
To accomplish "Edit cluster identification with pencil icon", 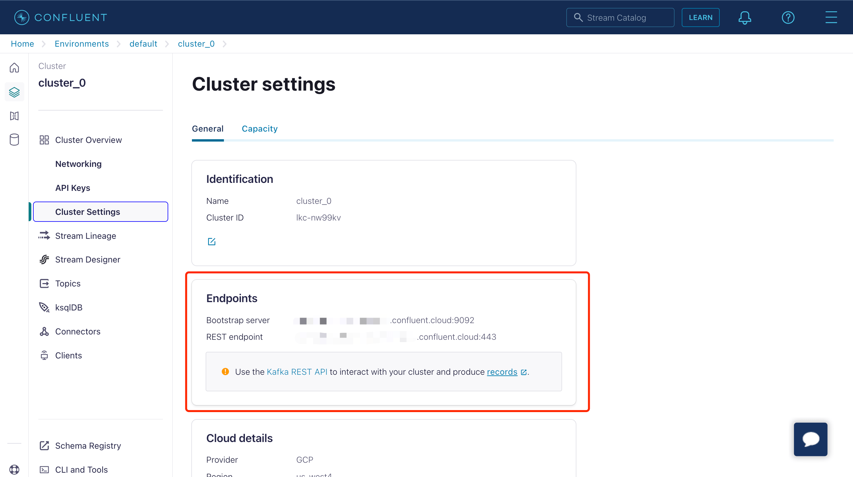I will [x=212, y=241].
